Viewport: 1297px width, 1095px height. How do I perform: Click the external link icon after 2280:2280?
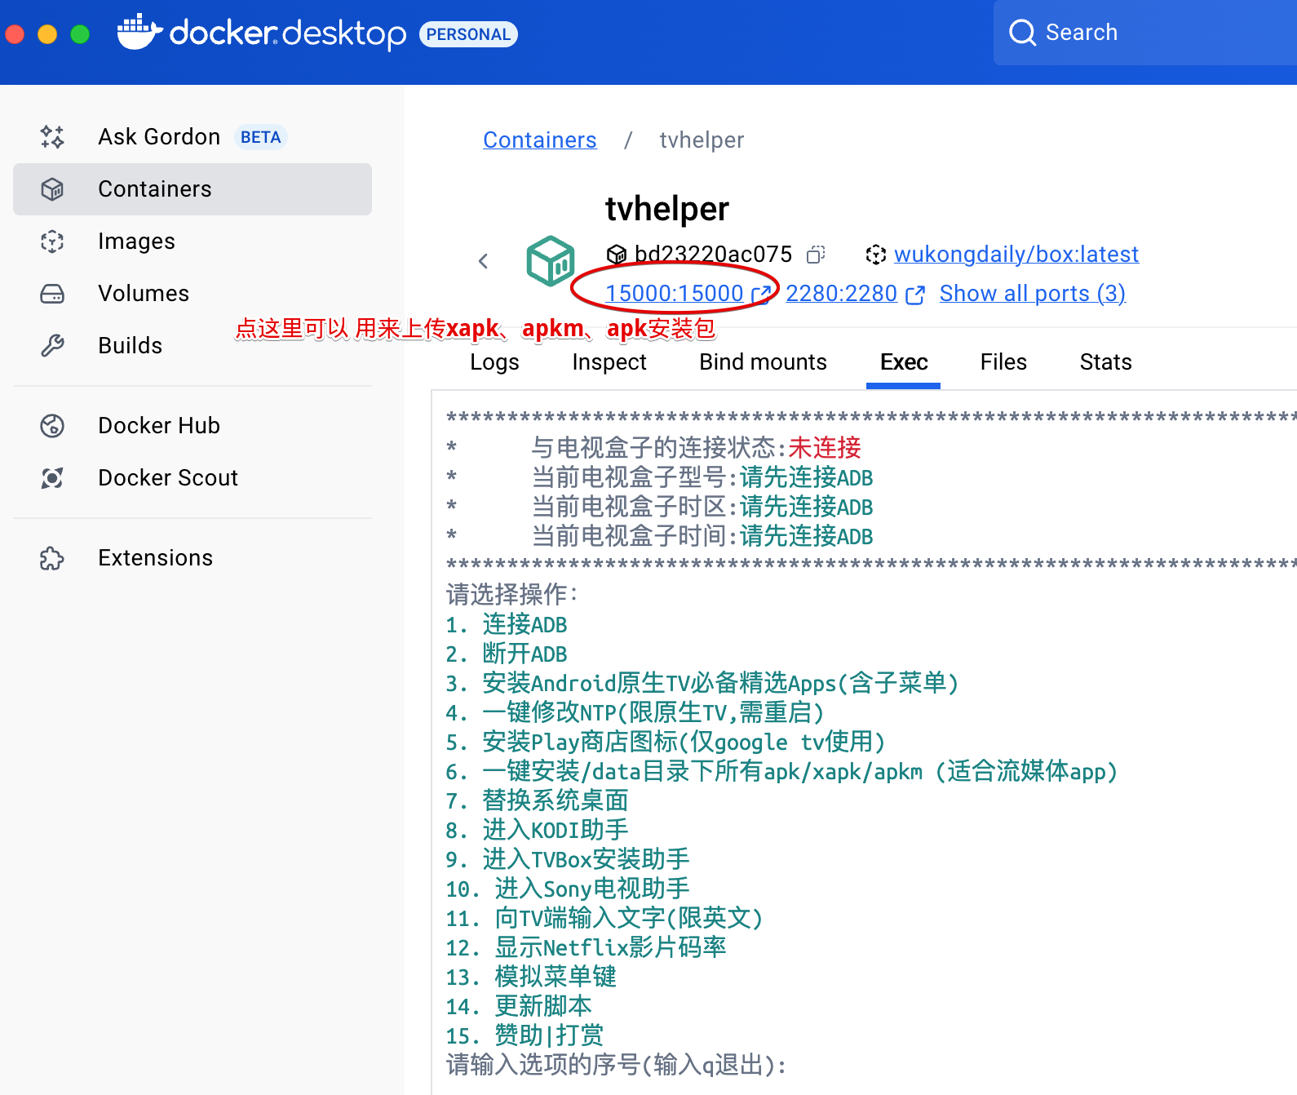915,295
